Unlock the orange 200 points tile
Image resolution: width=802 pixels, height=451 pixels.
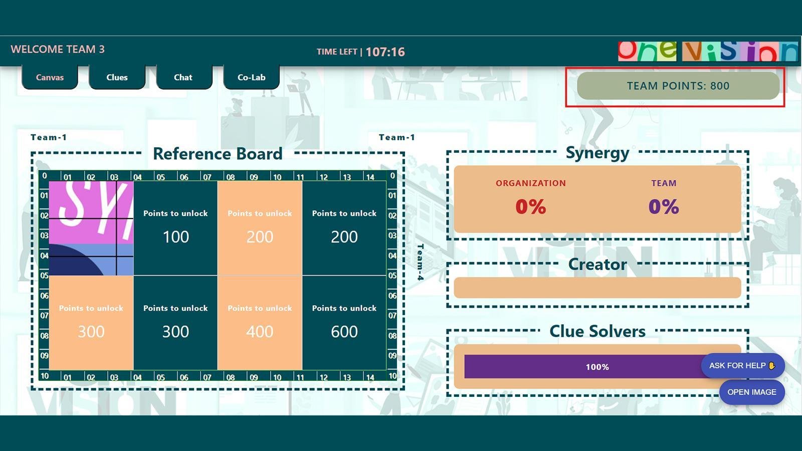point(260,228)
